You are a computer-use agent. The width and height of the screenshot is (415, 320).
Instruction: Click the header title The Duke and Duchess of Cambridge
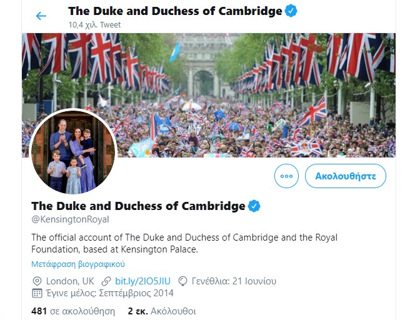pyautogui.click(x=175, y=11)
